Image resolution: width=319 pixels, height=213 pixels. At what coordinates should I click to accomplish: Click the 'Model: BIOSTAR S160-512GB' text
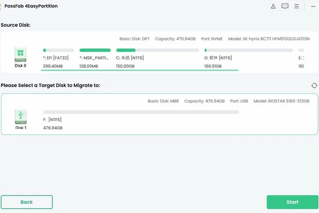[x=281, y=101]
